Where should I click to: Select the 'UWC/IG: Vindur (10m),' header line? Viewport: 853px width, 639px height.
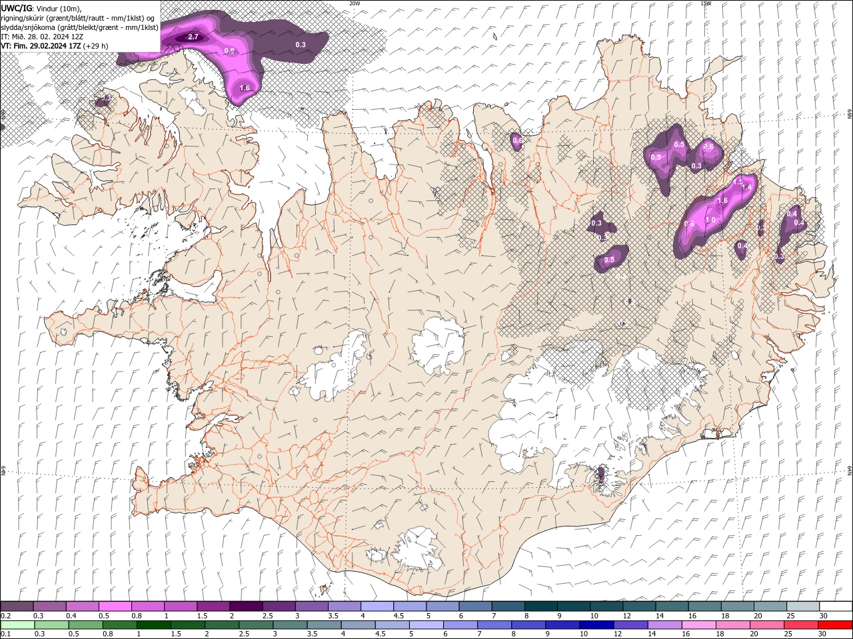[41, 8]
